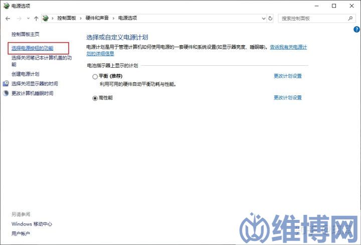Click the 硬件和声音 breadcrumb
This screenshot has width=361, height=245.
click(97, 18)
